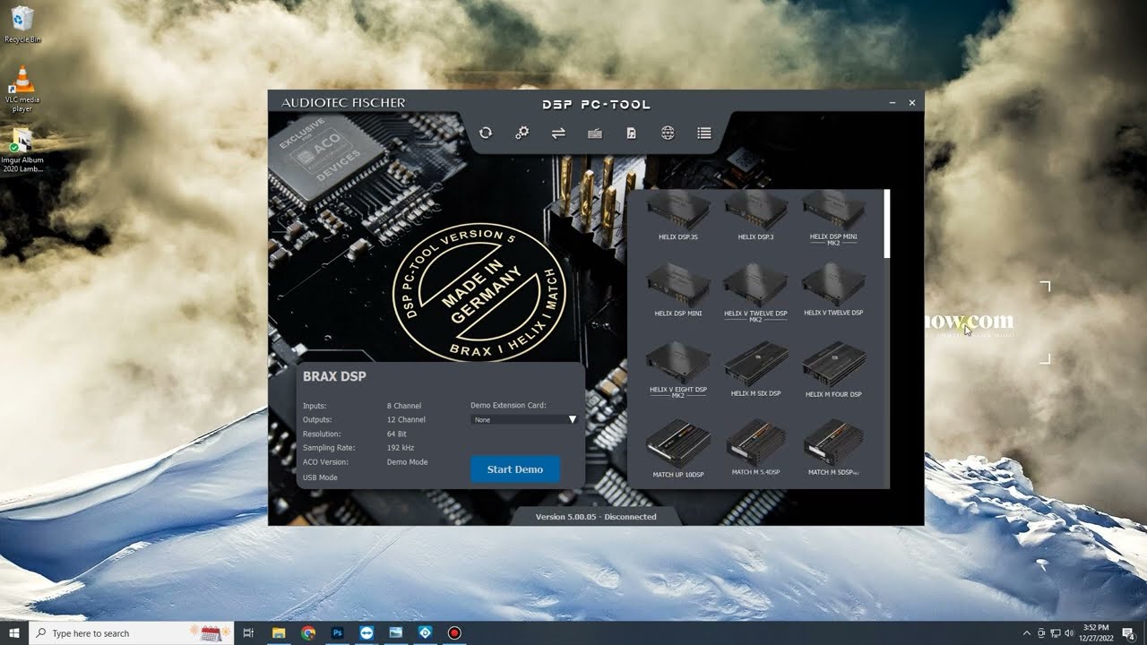Click the red screen recorder taskbar icon

454,633
